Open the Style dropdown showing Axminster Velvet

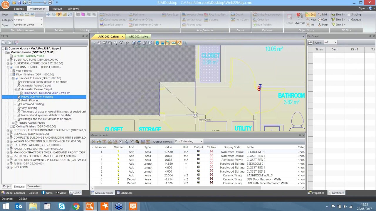pos(28,25)
